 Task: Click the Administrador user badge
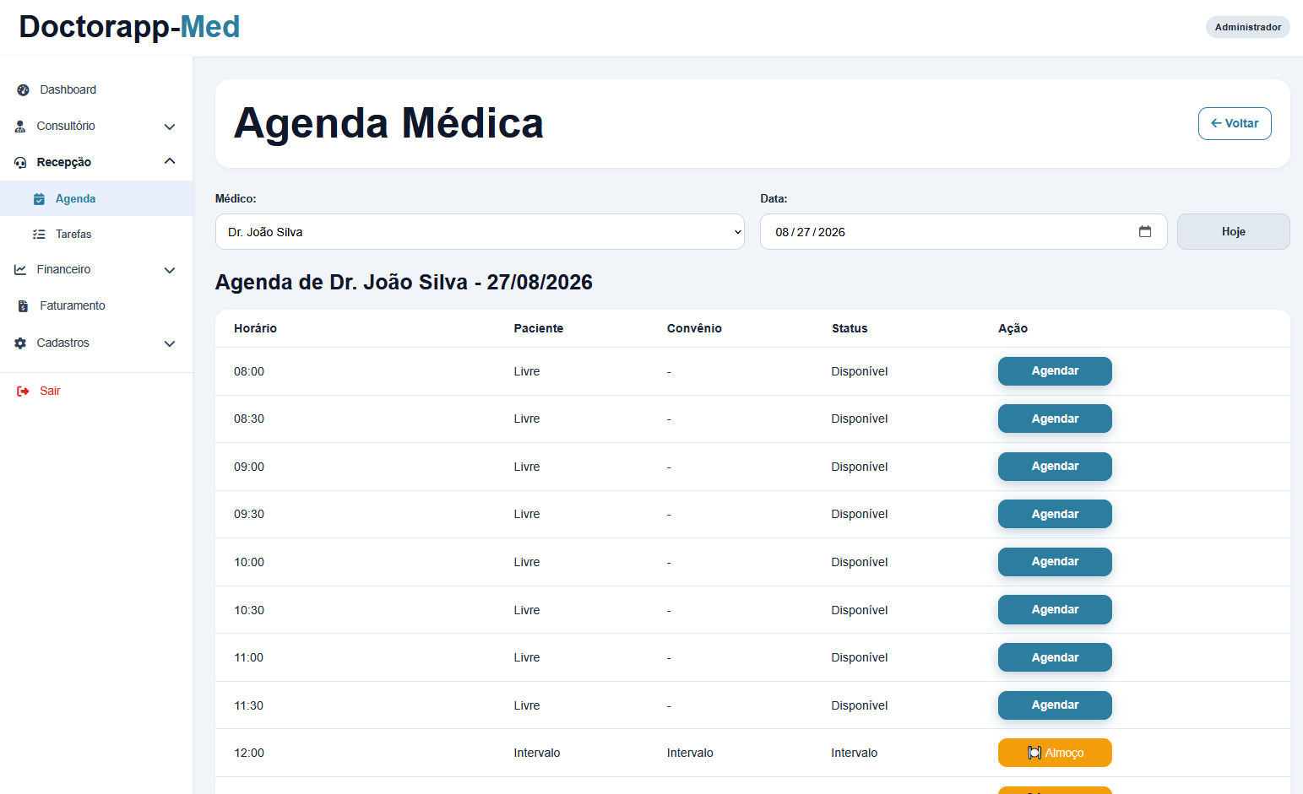click(1247, 27)
